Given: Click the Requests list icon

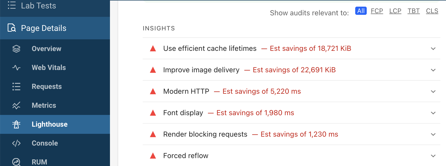Looking at the screenshot, I should tap(16, 87).
